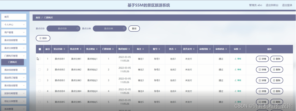Open 详情 for row 2
This screenshot has height=111, width=296.
click(x=262, y=69)
